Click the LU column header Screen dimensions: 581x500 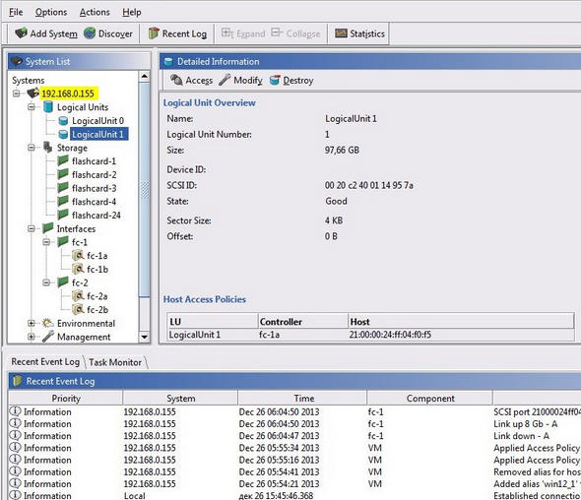tap(213, 321)
